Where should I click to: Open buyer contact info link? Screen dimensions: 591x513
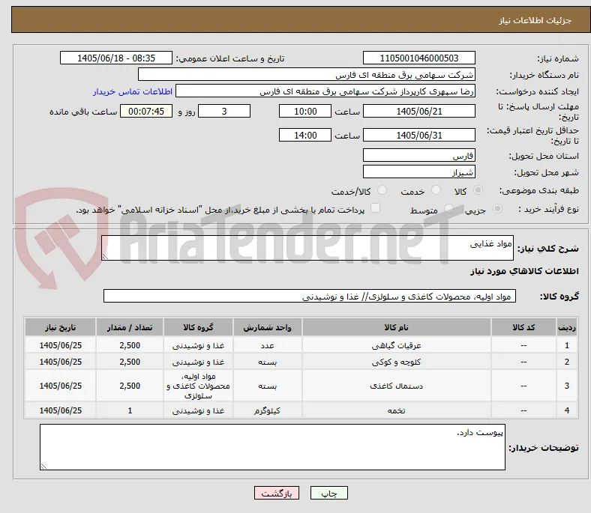133,91
